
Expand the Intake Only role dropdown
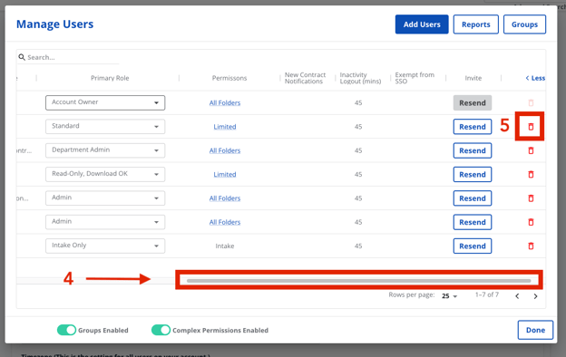coord(105,246)
